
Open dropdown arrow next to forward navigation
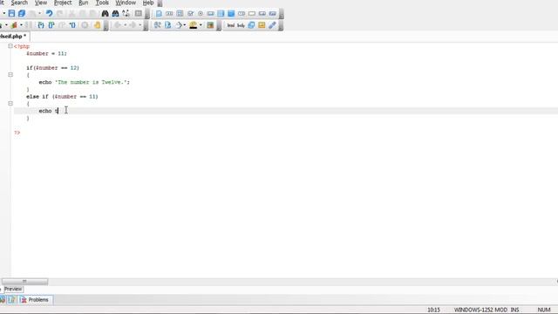click(x=139, y=25)
